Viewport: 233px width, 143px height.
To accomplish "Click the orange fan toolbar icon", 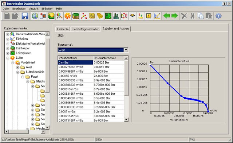I will (67, 16).
